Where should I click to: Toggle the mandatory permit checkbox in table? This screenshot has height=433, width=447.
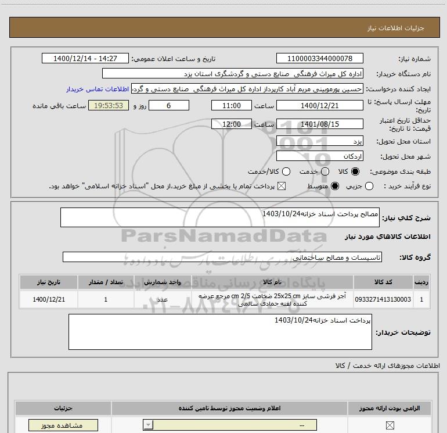(390, 425)
